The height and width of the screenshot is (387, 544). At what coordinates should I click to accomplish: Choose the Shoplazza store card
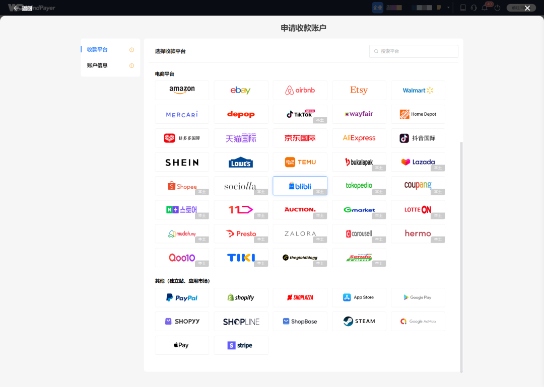300,297
